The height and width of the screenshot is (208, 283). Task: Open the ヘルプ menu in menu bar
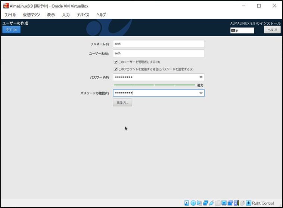[x=101, y=15]
